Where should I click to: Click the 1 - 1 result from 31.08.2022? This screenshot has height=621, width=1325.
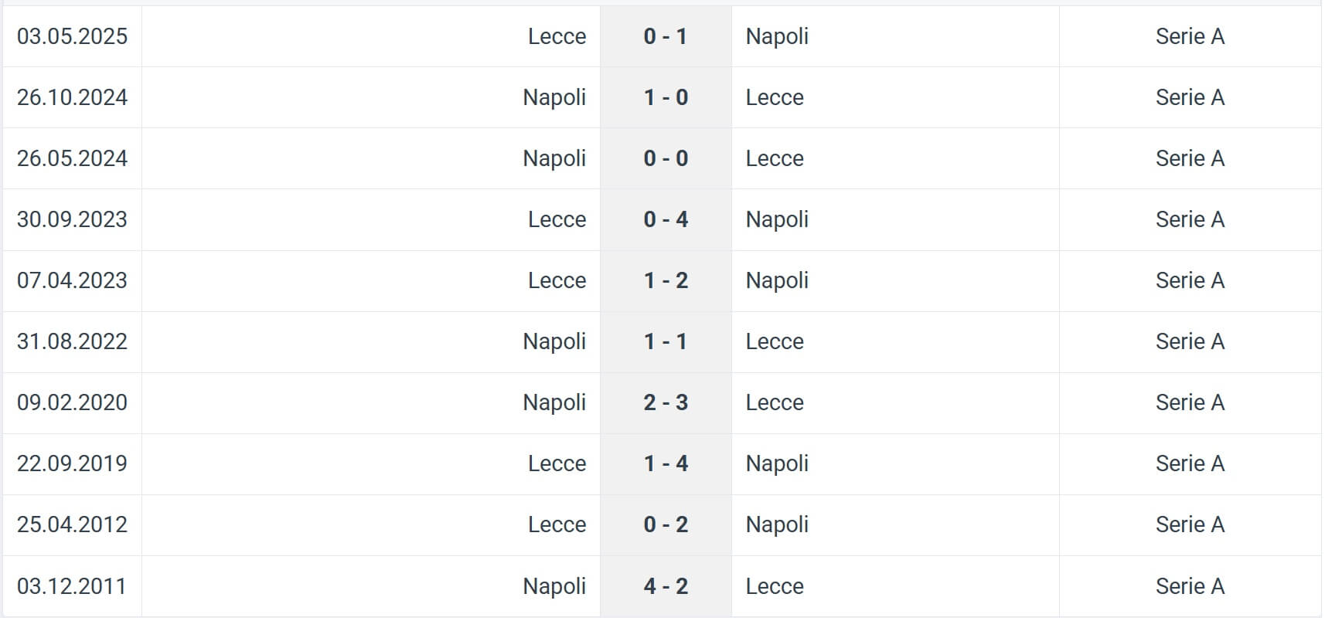point(665,341)
